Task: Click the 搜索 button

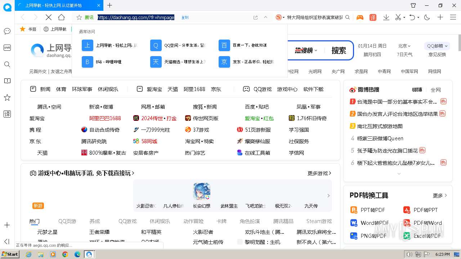Action: (x=339, y=50)
